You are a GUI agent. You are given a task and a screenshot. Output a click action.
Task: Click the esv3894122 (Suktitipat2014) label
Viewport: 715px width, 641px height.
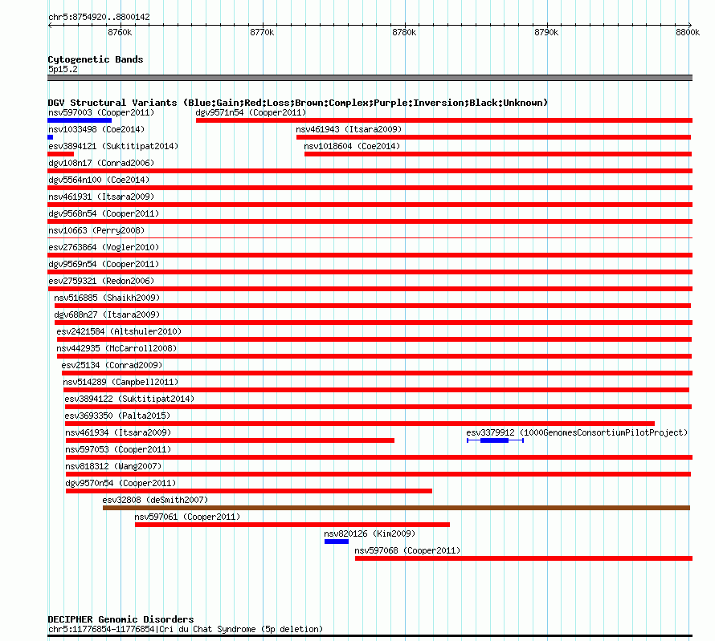(x=129, y=399)
